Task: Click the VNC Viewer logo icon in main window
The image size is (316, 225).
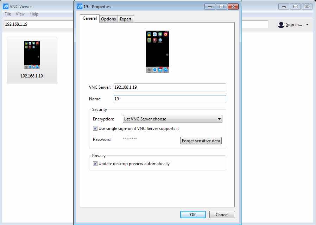Action: point(6,6)
